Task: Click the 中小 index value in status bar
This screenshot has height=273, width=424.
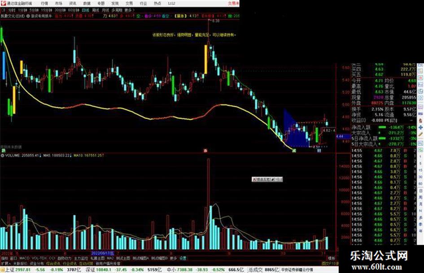Action: pos(185,270)
